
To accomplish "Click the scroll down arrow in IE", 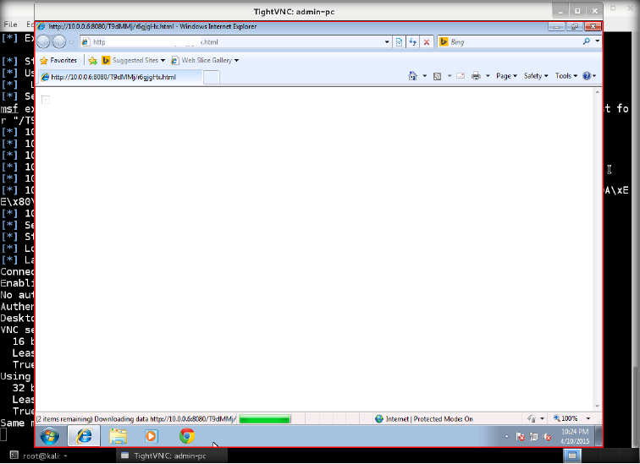I will pyautogui.click(x=597, y=407).
